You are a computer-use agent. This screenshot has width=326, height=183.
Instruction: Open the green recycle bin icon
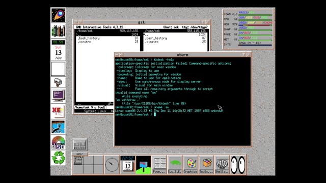(58, 158)
